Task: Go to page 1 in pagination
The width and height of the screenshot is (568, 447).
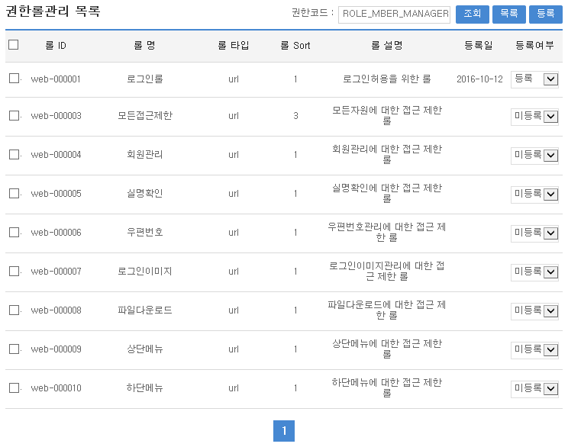Action: click(x=284, y=431)
